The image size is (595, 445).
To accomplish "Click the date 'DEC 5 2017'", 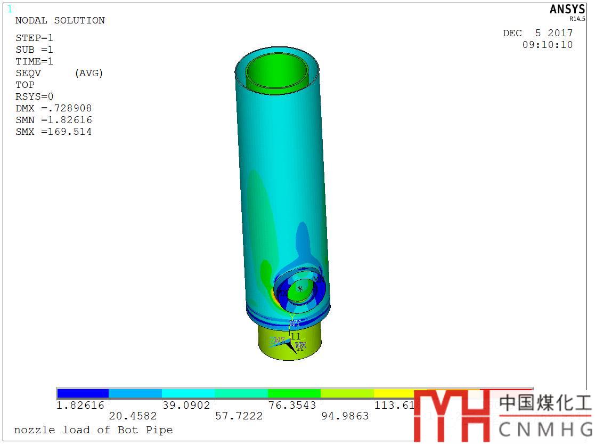I will pos(537,34).
